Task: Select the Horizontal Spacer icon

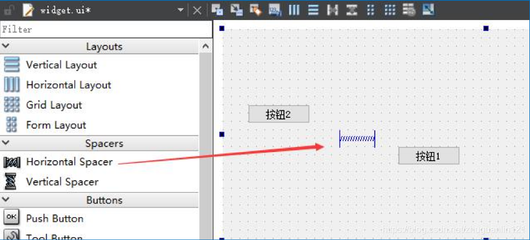Action: [x=12, y=162]
